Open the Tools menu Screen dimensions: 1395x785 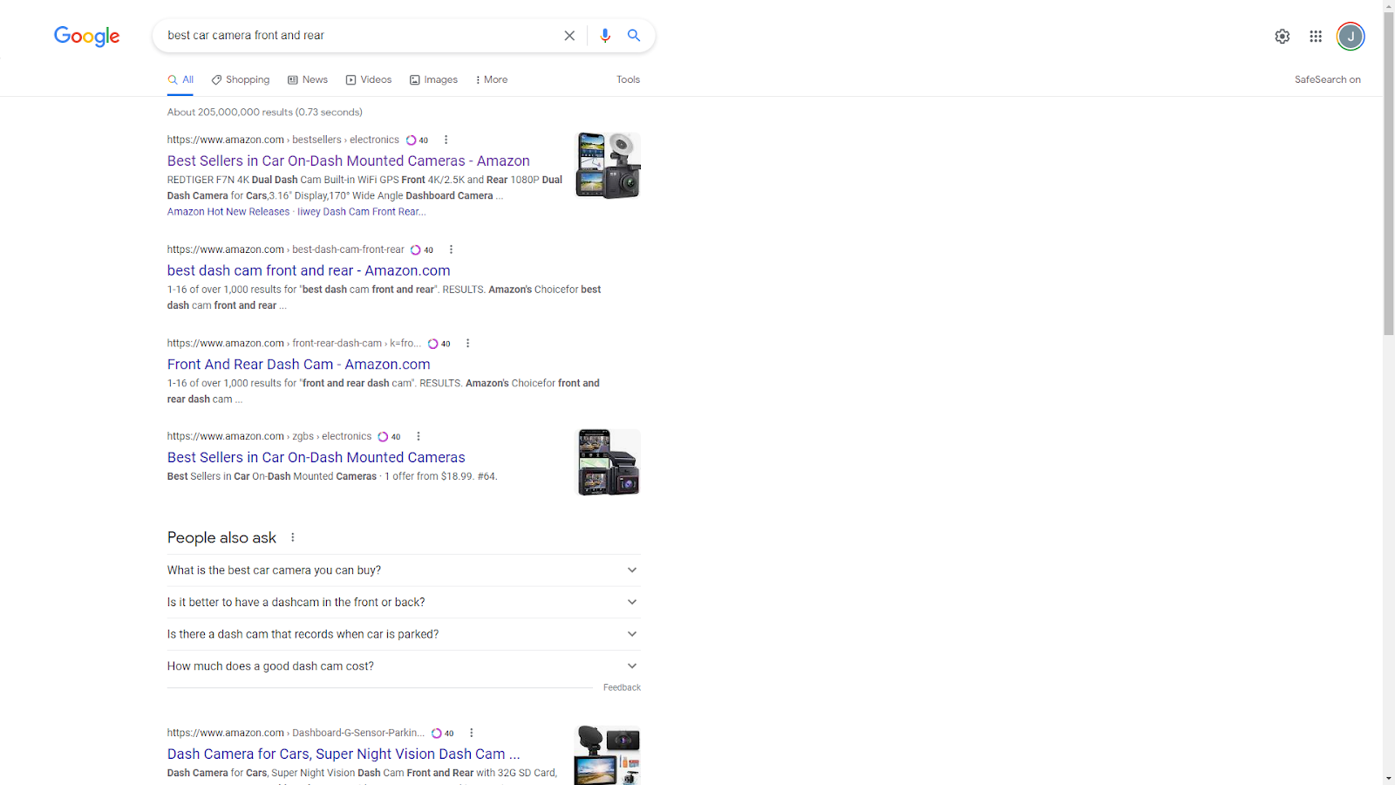(x=628, y=79)
